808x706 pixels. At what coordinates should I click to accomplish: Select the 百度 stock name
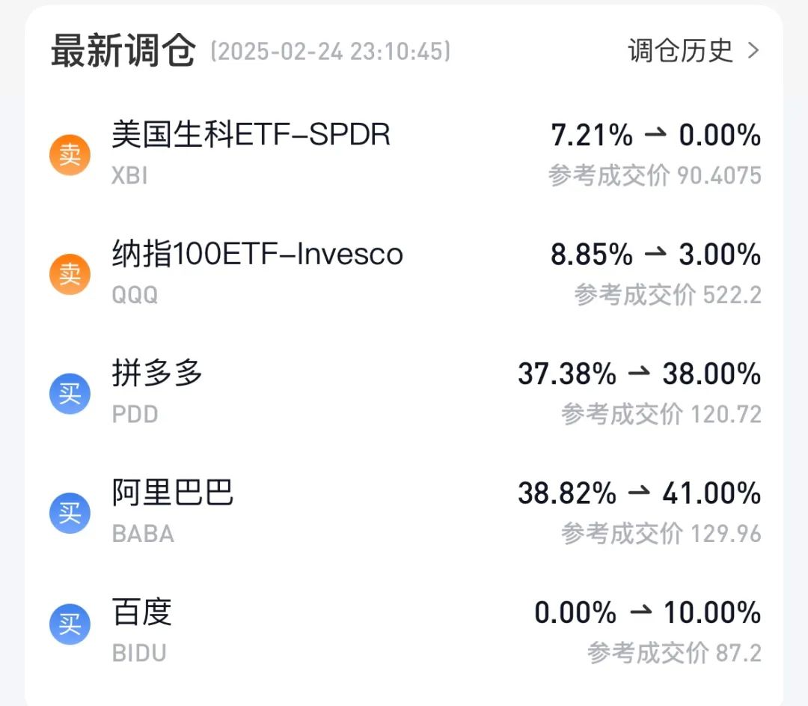141,612
